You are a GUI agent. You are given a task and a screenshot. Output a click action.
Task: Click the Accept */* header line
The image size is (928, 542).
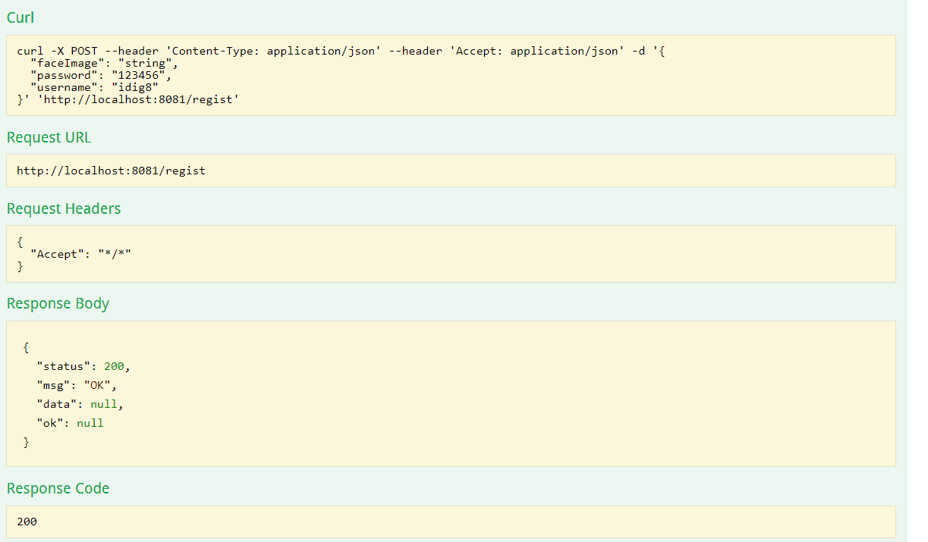point(80,254)
